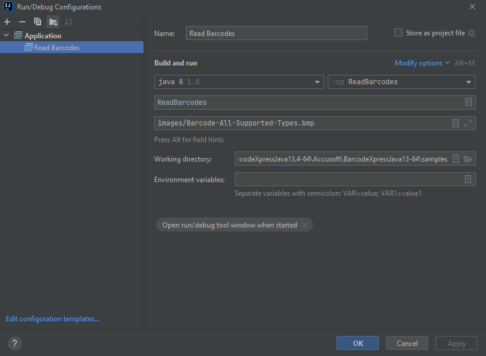Open the environment variables editor

pyautogui.click(x=468, y=179)
